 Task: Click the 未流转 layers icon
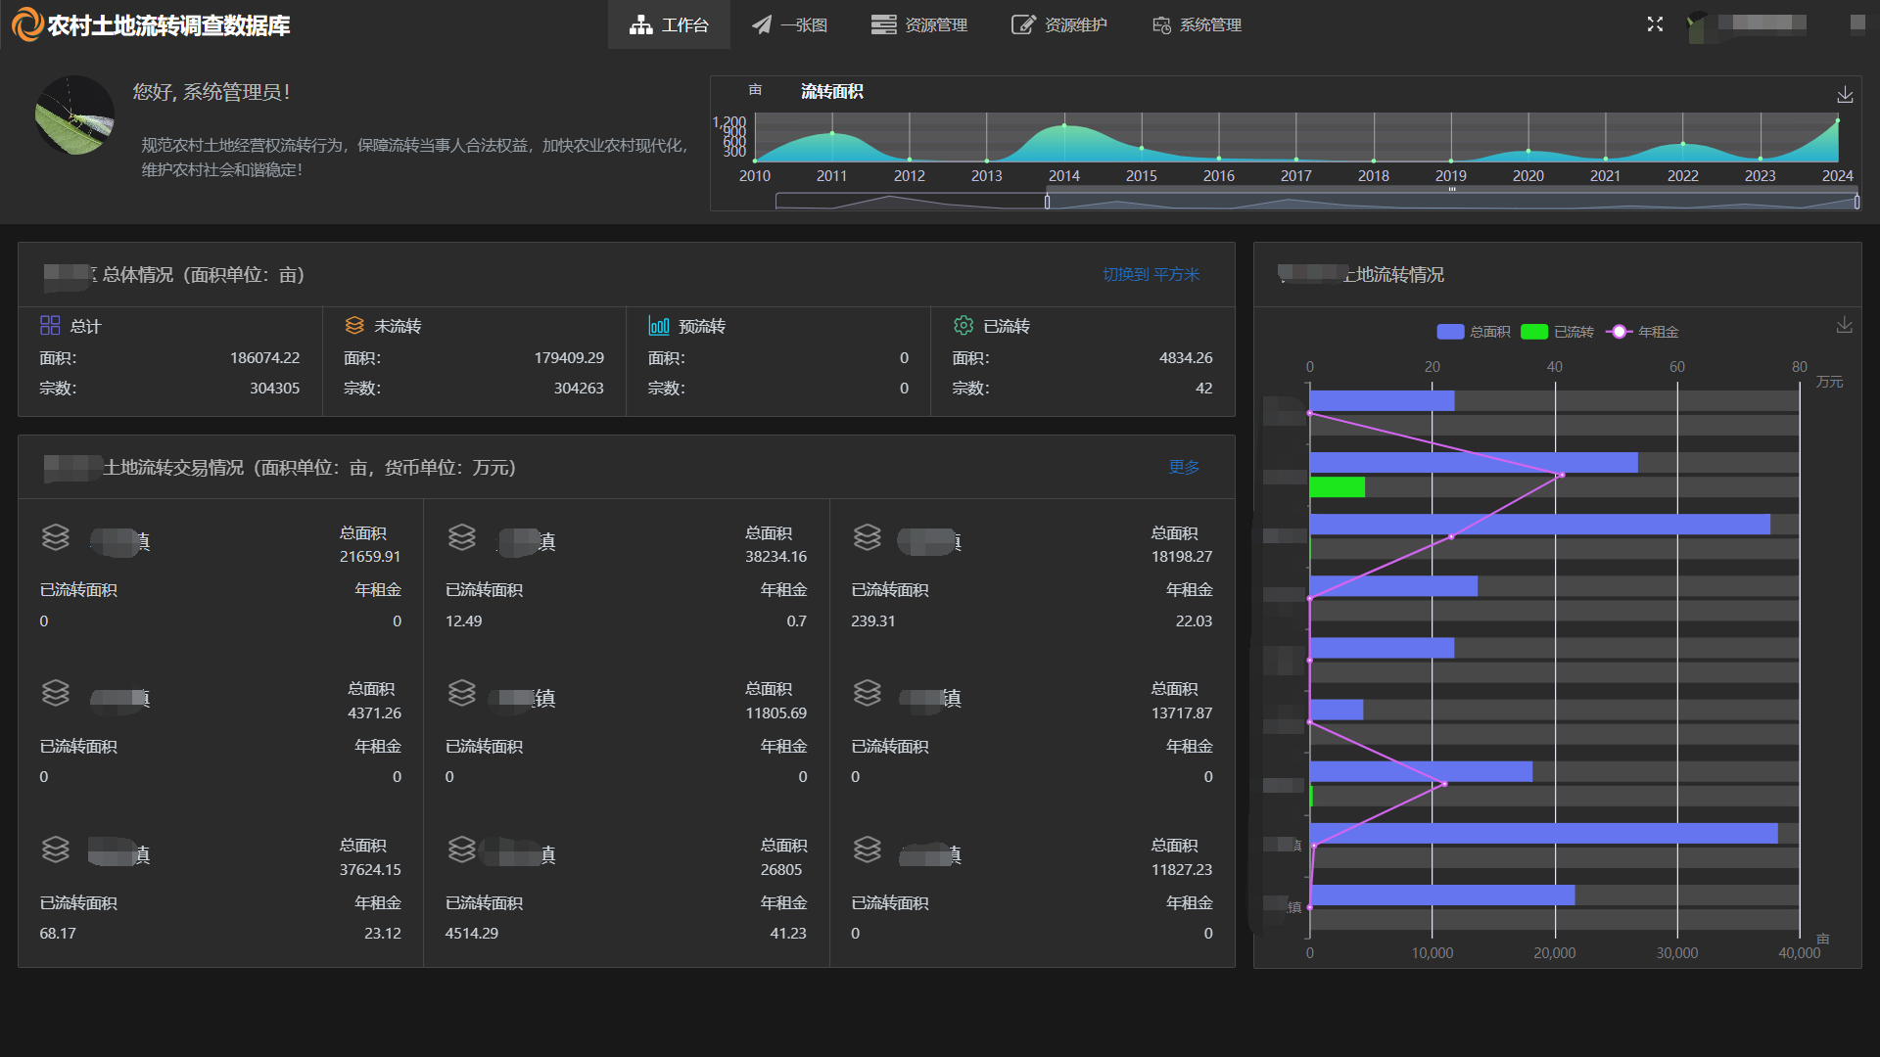[x=354, y=325]
